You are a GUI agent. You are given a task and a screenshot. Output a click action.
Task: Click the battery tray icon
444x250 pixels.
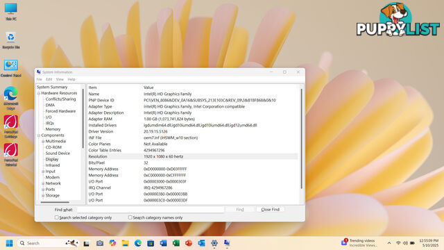[412, 243]
